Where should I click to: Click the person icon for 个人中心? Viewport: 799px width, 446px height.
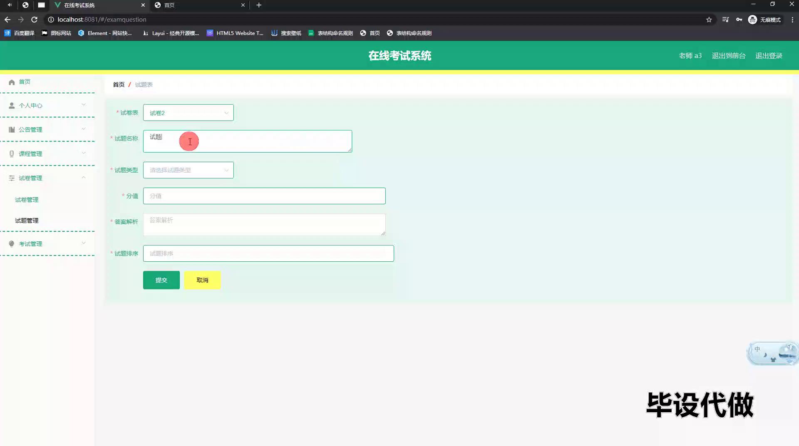click(12, 106)
